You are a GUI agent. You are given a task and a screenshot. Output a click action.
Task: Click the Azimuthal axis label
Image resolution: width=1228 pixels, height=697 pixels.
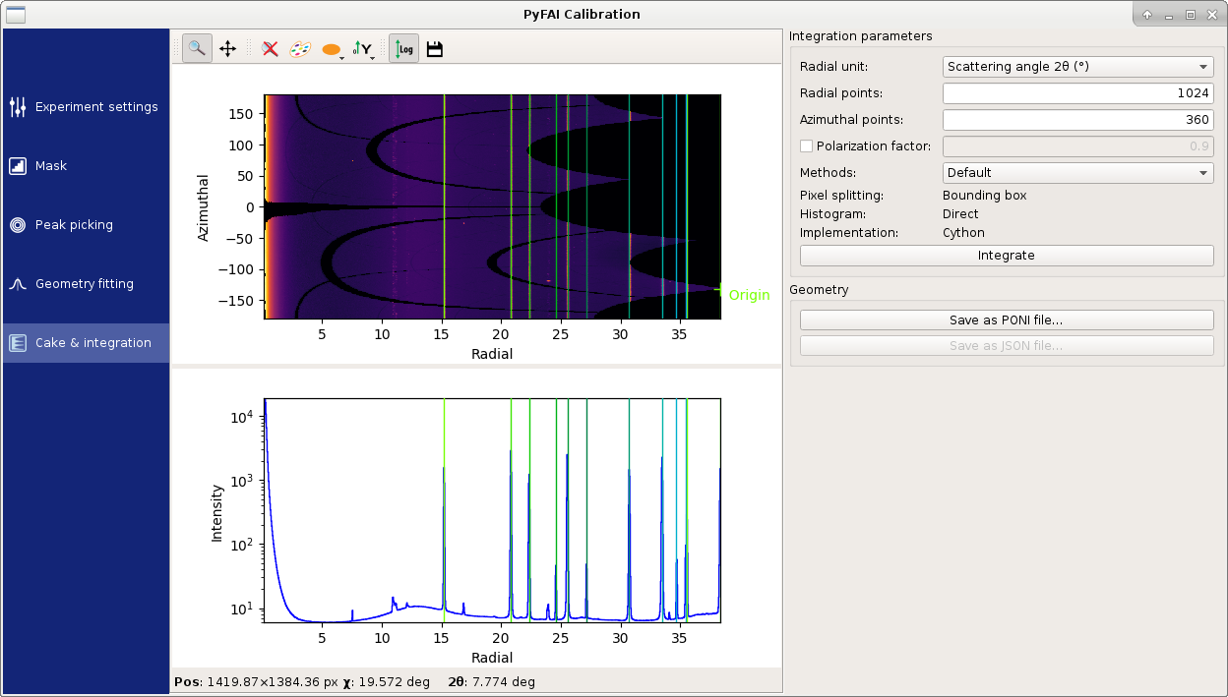[x=204, y=207]
